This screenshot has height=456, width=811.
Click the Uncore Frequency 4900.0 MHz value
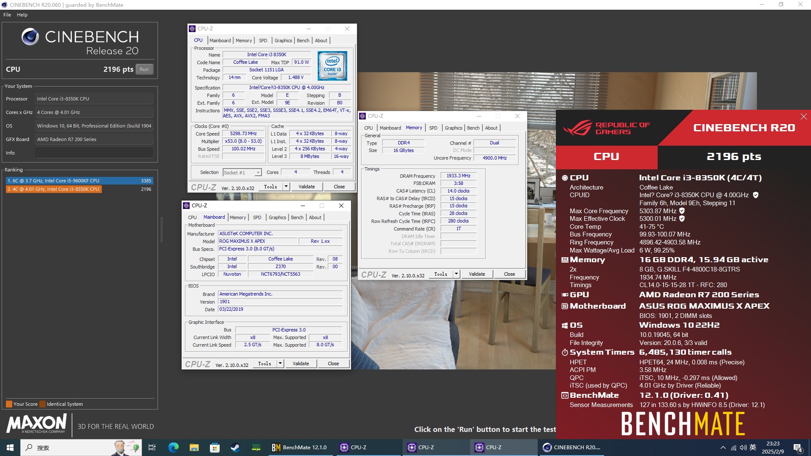pyautogui.click(x=495, y=158)
